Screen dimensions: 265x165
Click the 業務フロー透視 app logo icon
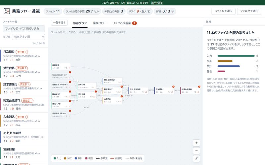coord(7,11)
